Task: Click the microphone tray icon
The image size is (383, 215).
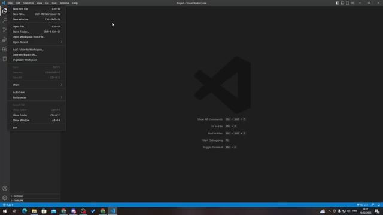Action: point(339,211)
